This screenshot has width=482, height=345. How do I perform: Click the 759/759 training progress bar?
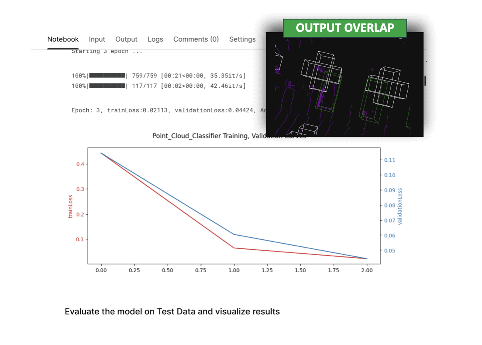click(107, 76)
